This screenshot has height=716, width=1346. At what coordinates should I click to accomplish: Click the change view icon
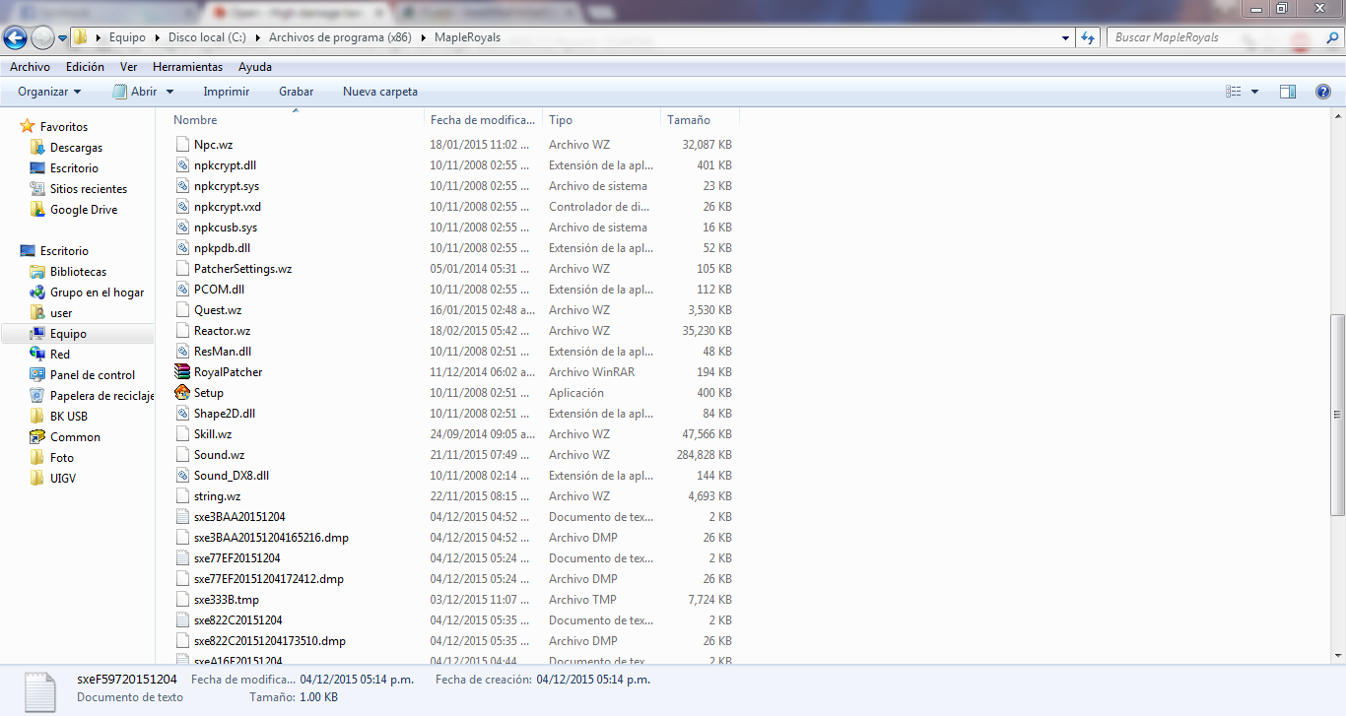point(1233,92)
